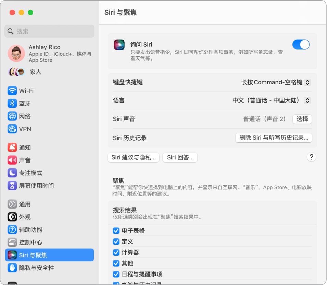The image size is (327, 285).
Task: Select 屏幕使用时间 label in sidebar
Action: click(37, 185)
